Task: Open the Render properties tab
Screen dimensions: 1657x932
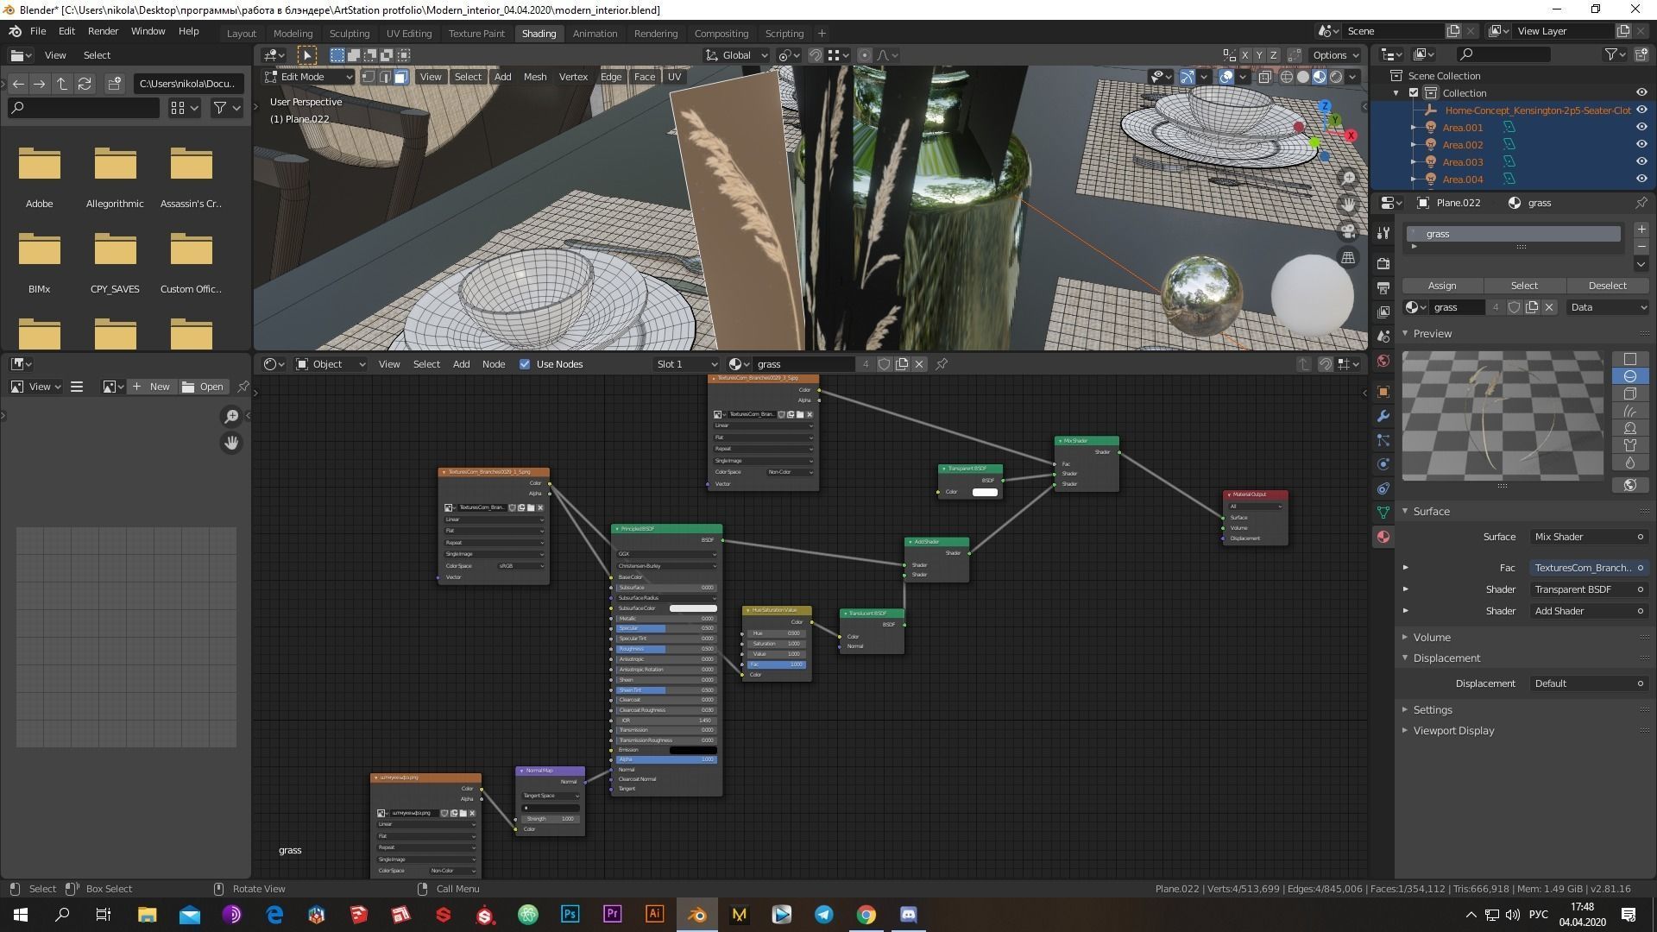Action: 1383,263
